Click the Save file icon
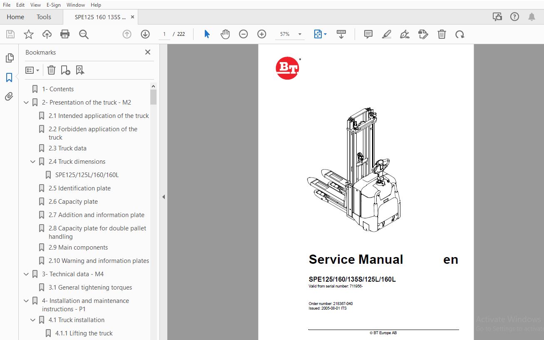This screenshot has height=340, width=544. point(10,34)
